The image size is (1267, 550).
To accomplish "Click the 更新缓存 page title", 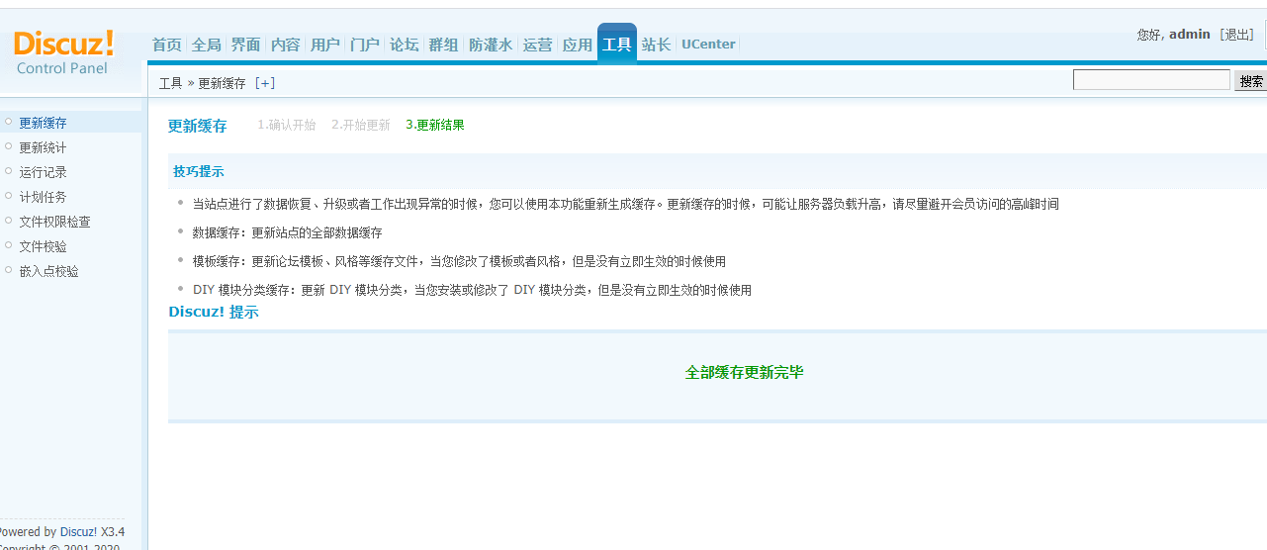I will [198, 126].
